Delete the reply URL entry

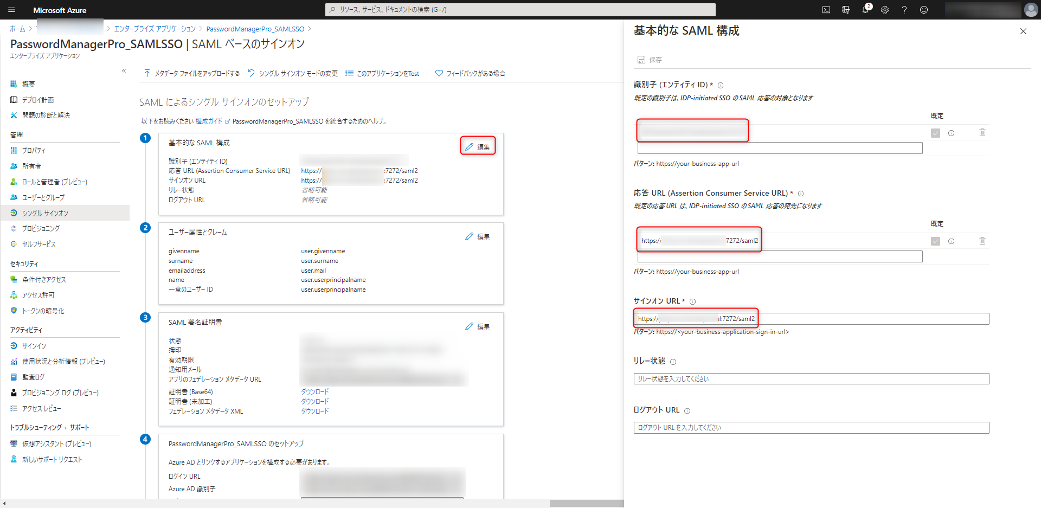(982, 241)
